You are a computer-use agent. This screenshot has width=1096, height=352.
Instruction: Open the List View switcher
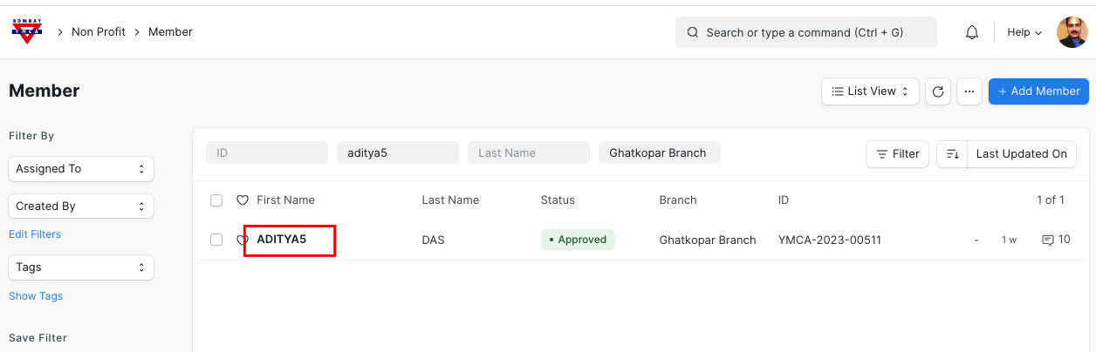pyautogui.click(x=870, y=91)
